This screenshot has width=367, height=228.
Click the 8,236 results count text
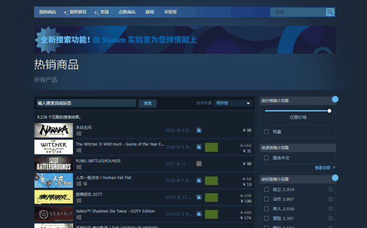59,117
